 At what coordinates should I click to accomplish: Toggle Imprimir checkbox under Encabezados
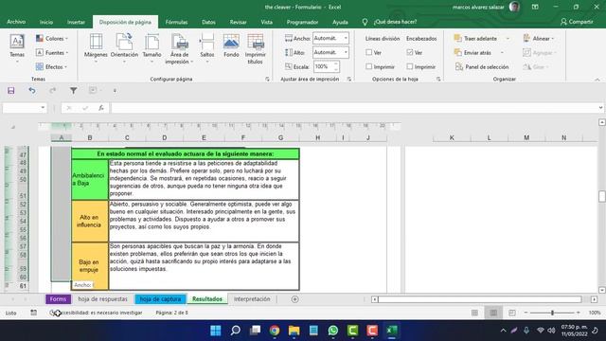(x=410, y=66)
